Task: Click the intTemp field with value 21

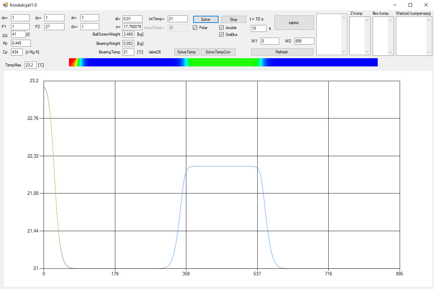Action: pos(178,19)
